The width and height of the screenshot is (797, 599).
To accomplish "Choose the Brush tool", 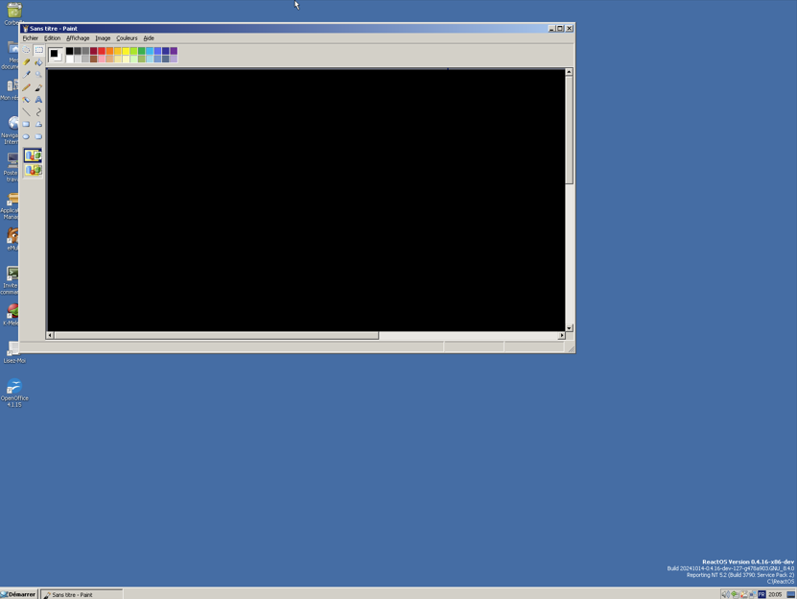I will click(x=38, y=87).
